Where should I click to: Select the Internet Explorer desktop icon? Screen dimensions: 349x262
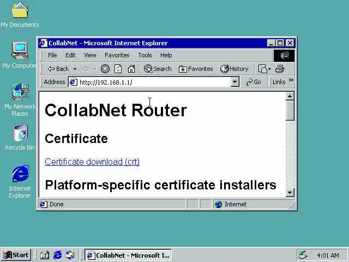click(20, 181)
